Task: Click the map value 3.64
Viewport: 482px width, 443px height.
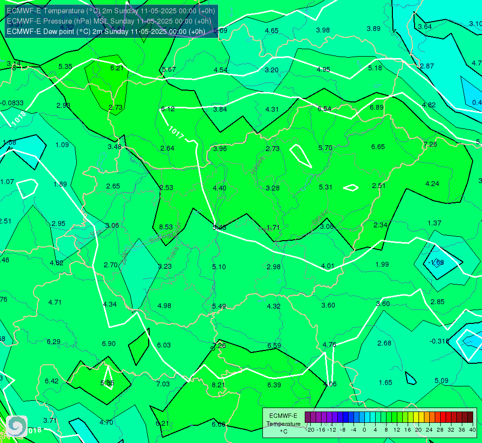Action: (x=425, y=27)
